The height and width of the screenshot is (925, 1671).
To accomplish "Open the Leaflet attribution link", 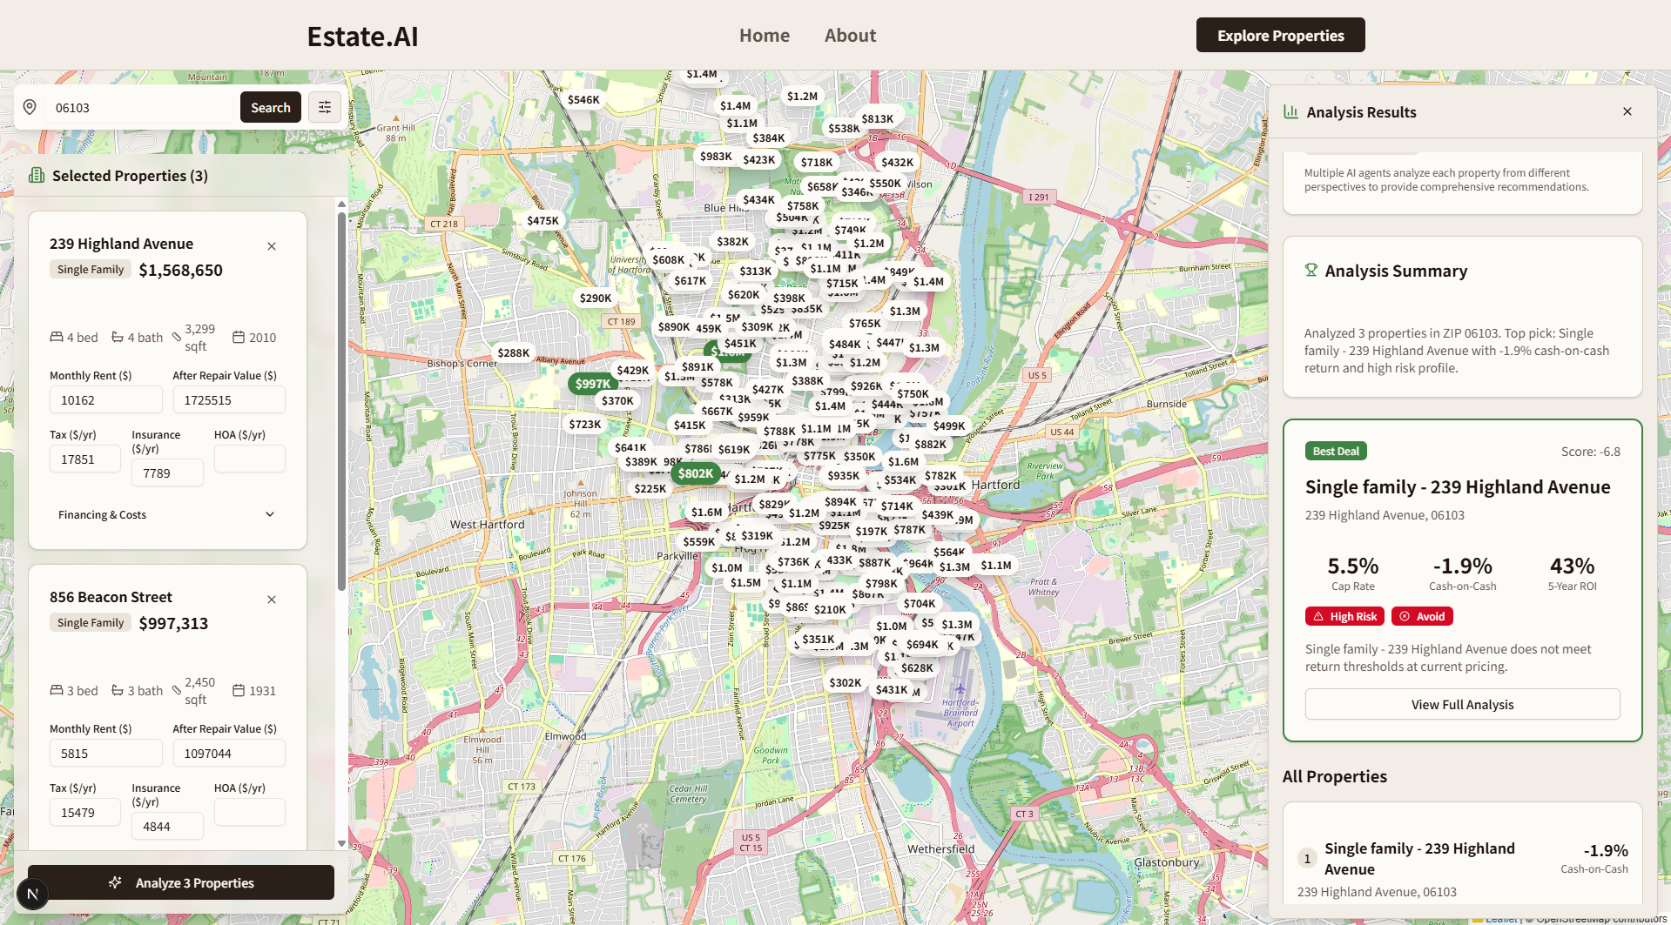I will click(x=1500, y=919).
